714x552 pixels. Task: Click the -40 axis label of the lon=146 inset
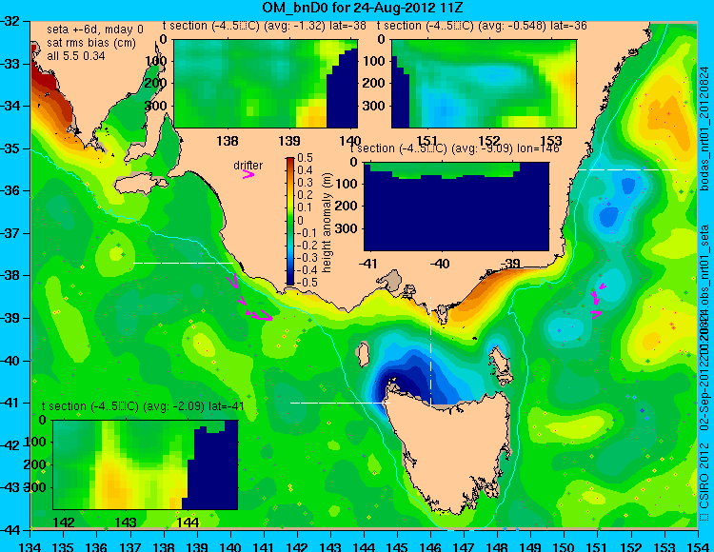click(440, 264)
